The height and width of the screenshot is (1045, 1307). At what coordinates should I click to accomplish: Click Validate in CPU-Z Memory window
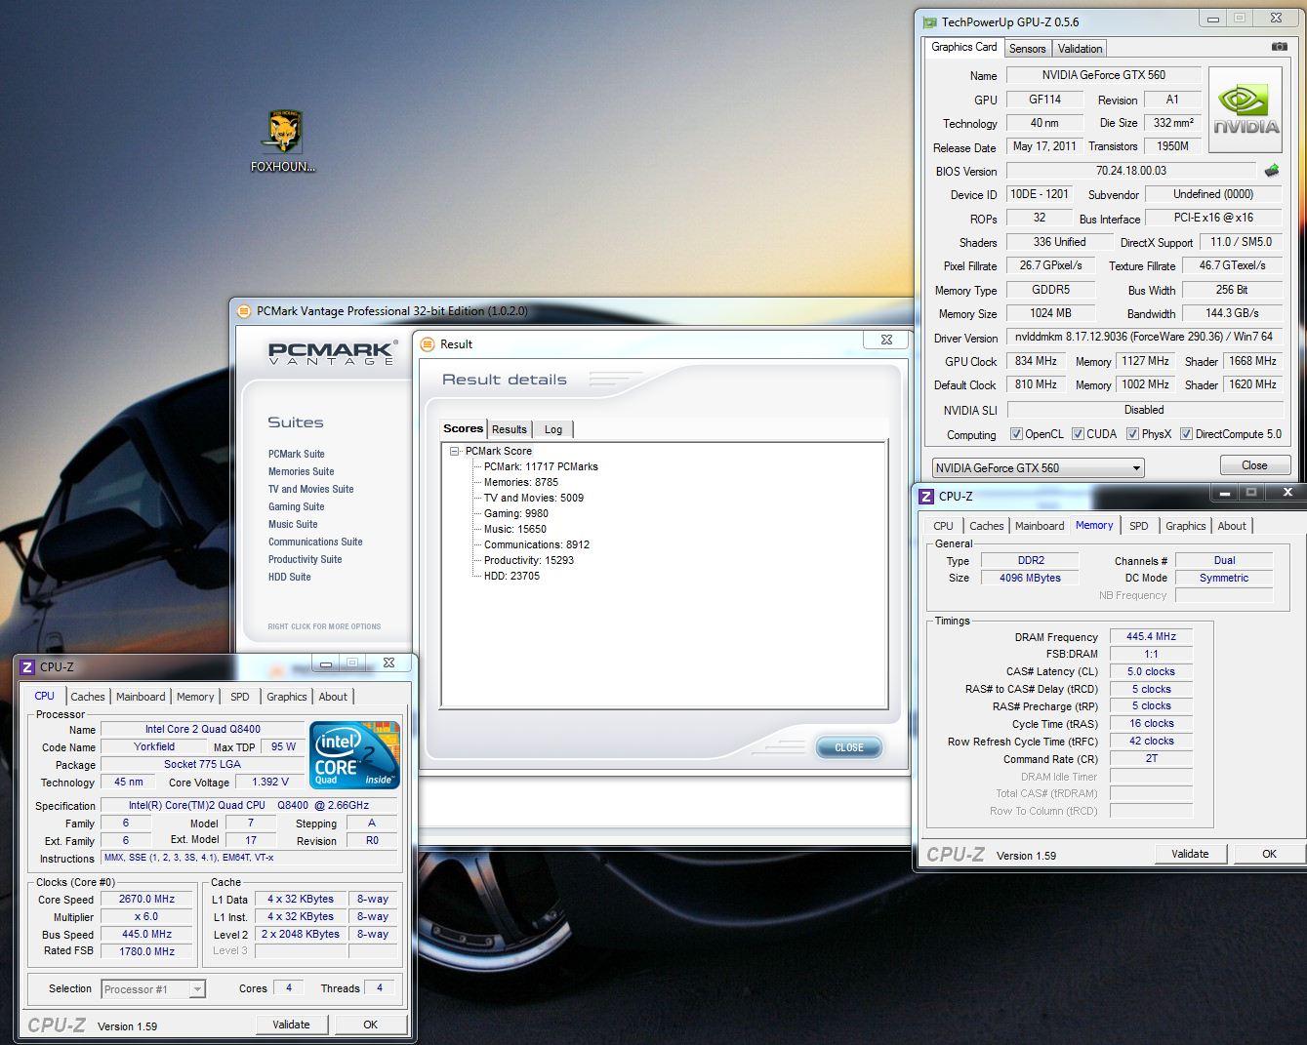point(1190,854)
